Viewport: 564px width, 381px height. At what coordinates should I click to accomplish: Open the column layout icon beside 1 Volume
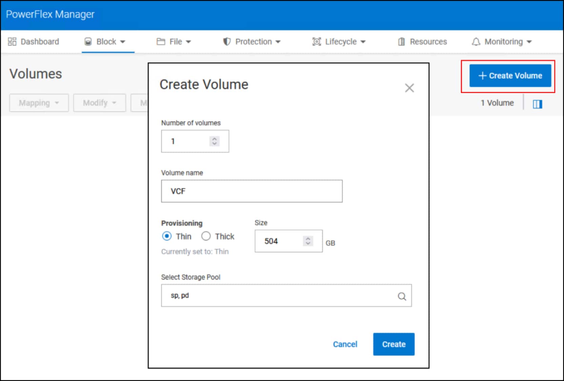pos(538,104)
